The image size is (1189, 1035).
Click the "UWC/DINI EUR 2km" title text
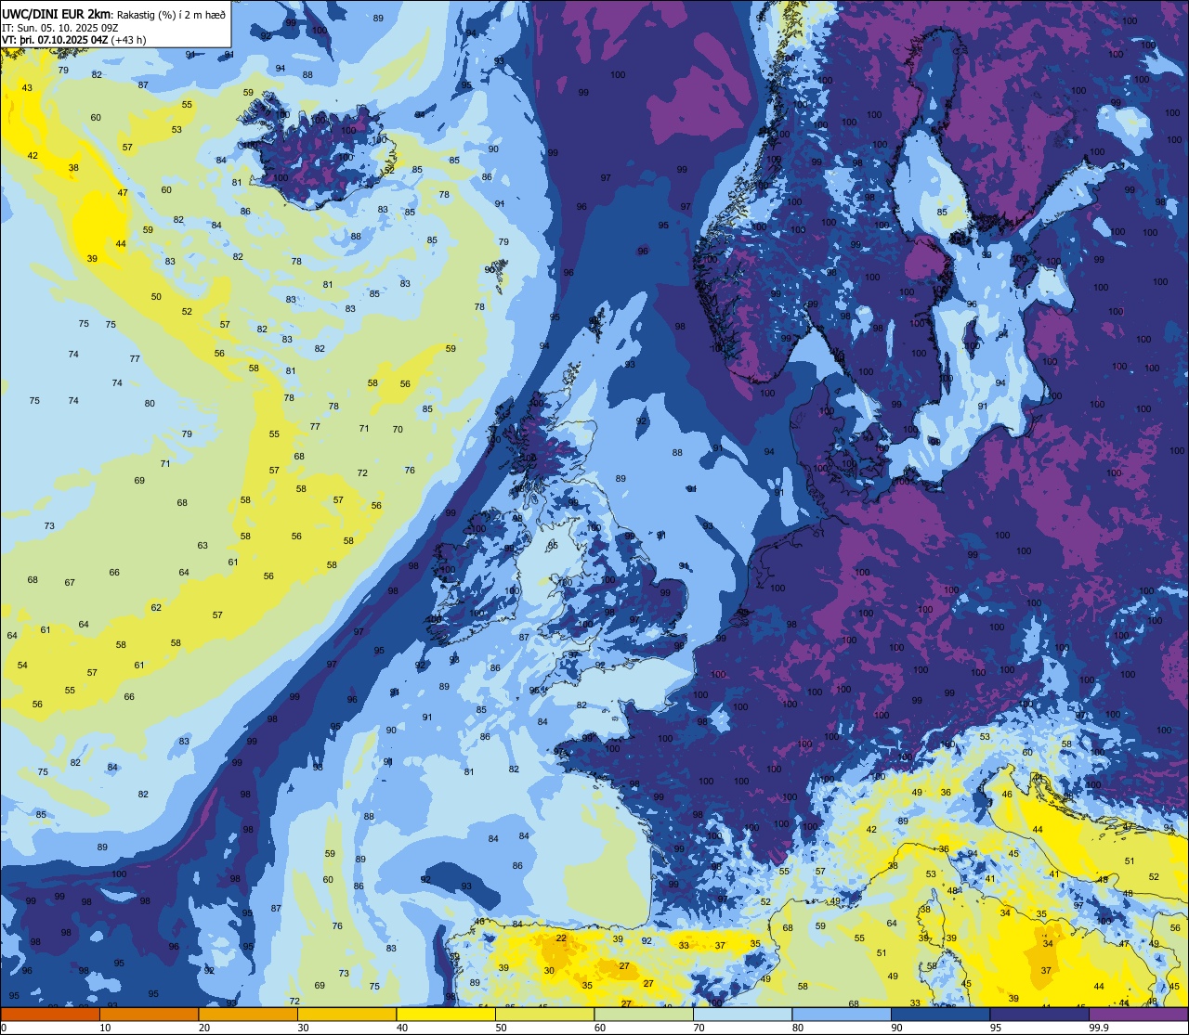(58, 13)
